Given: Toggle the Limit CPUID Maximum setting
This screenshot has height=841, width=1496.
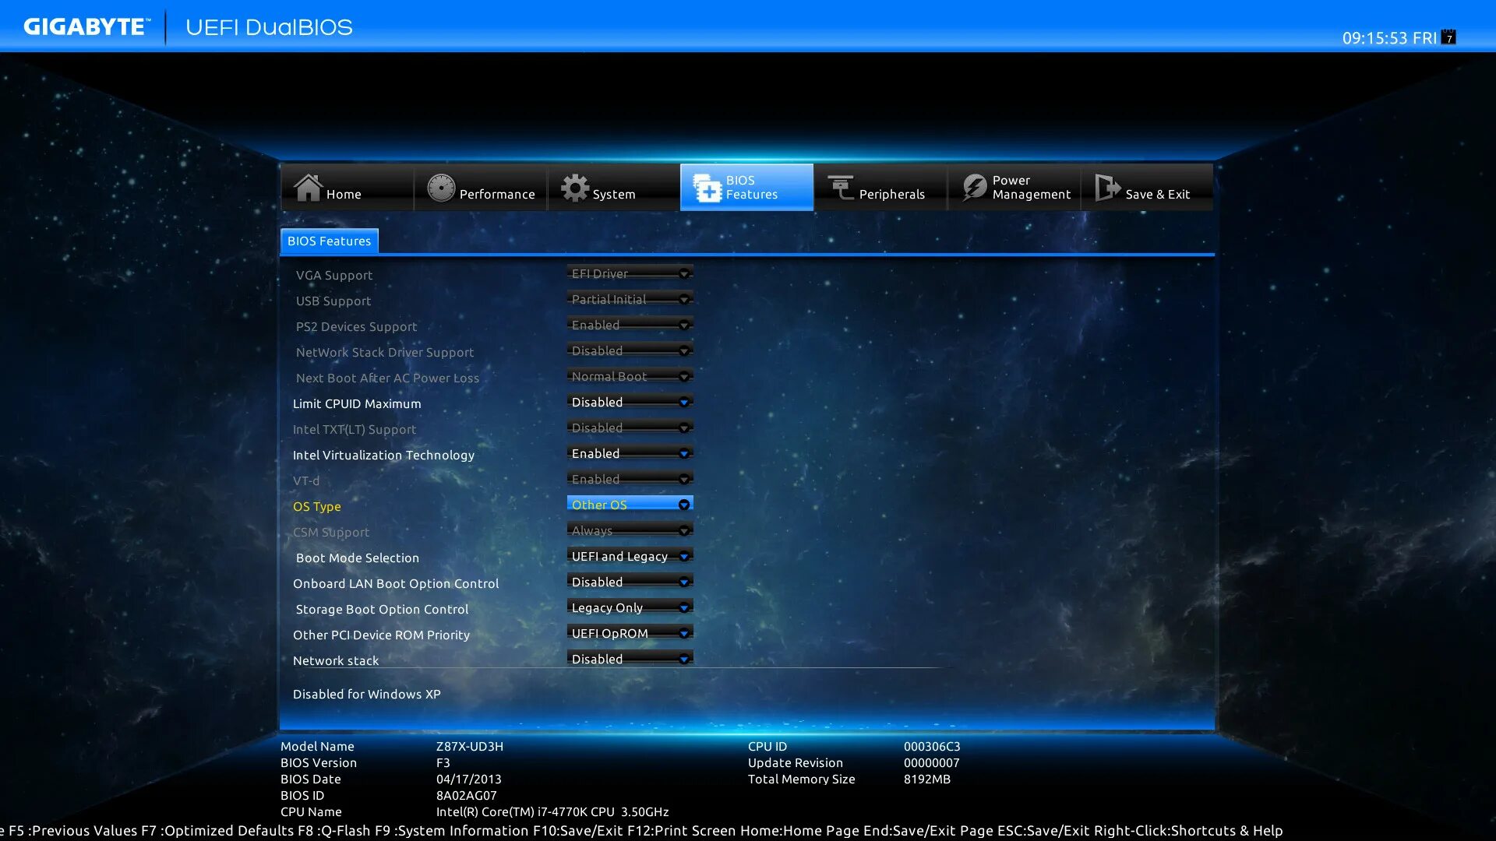Looking at the screenshot, I should pyautogui.click(x=630, y=402).
